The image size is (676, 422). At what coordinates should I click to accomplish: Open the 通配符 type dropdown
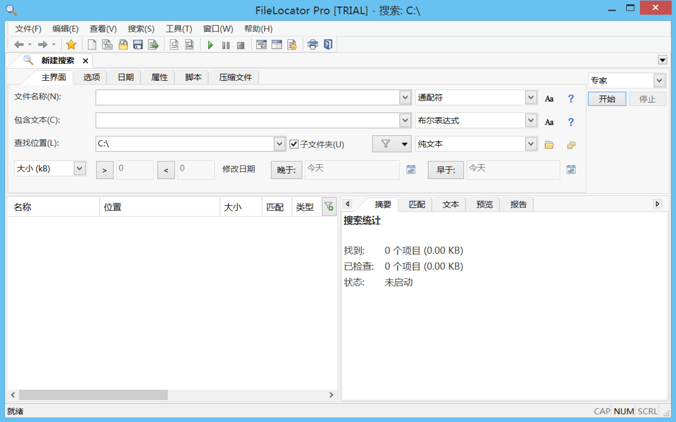click(x=531, y=97)
